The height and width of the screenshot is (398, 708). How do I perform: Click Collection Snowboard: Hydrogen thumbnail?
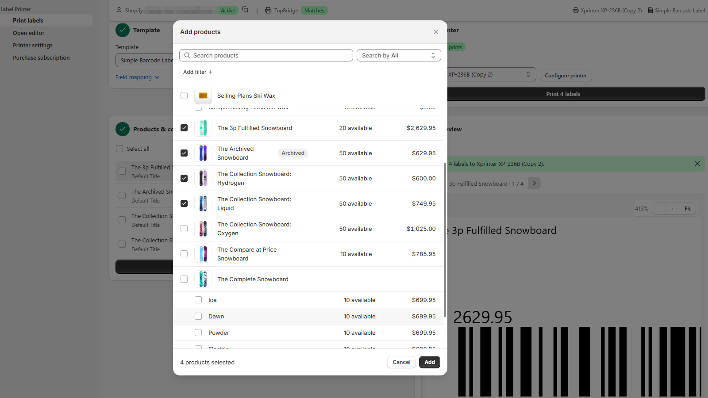pyautogui.click(x=203, y=178)
